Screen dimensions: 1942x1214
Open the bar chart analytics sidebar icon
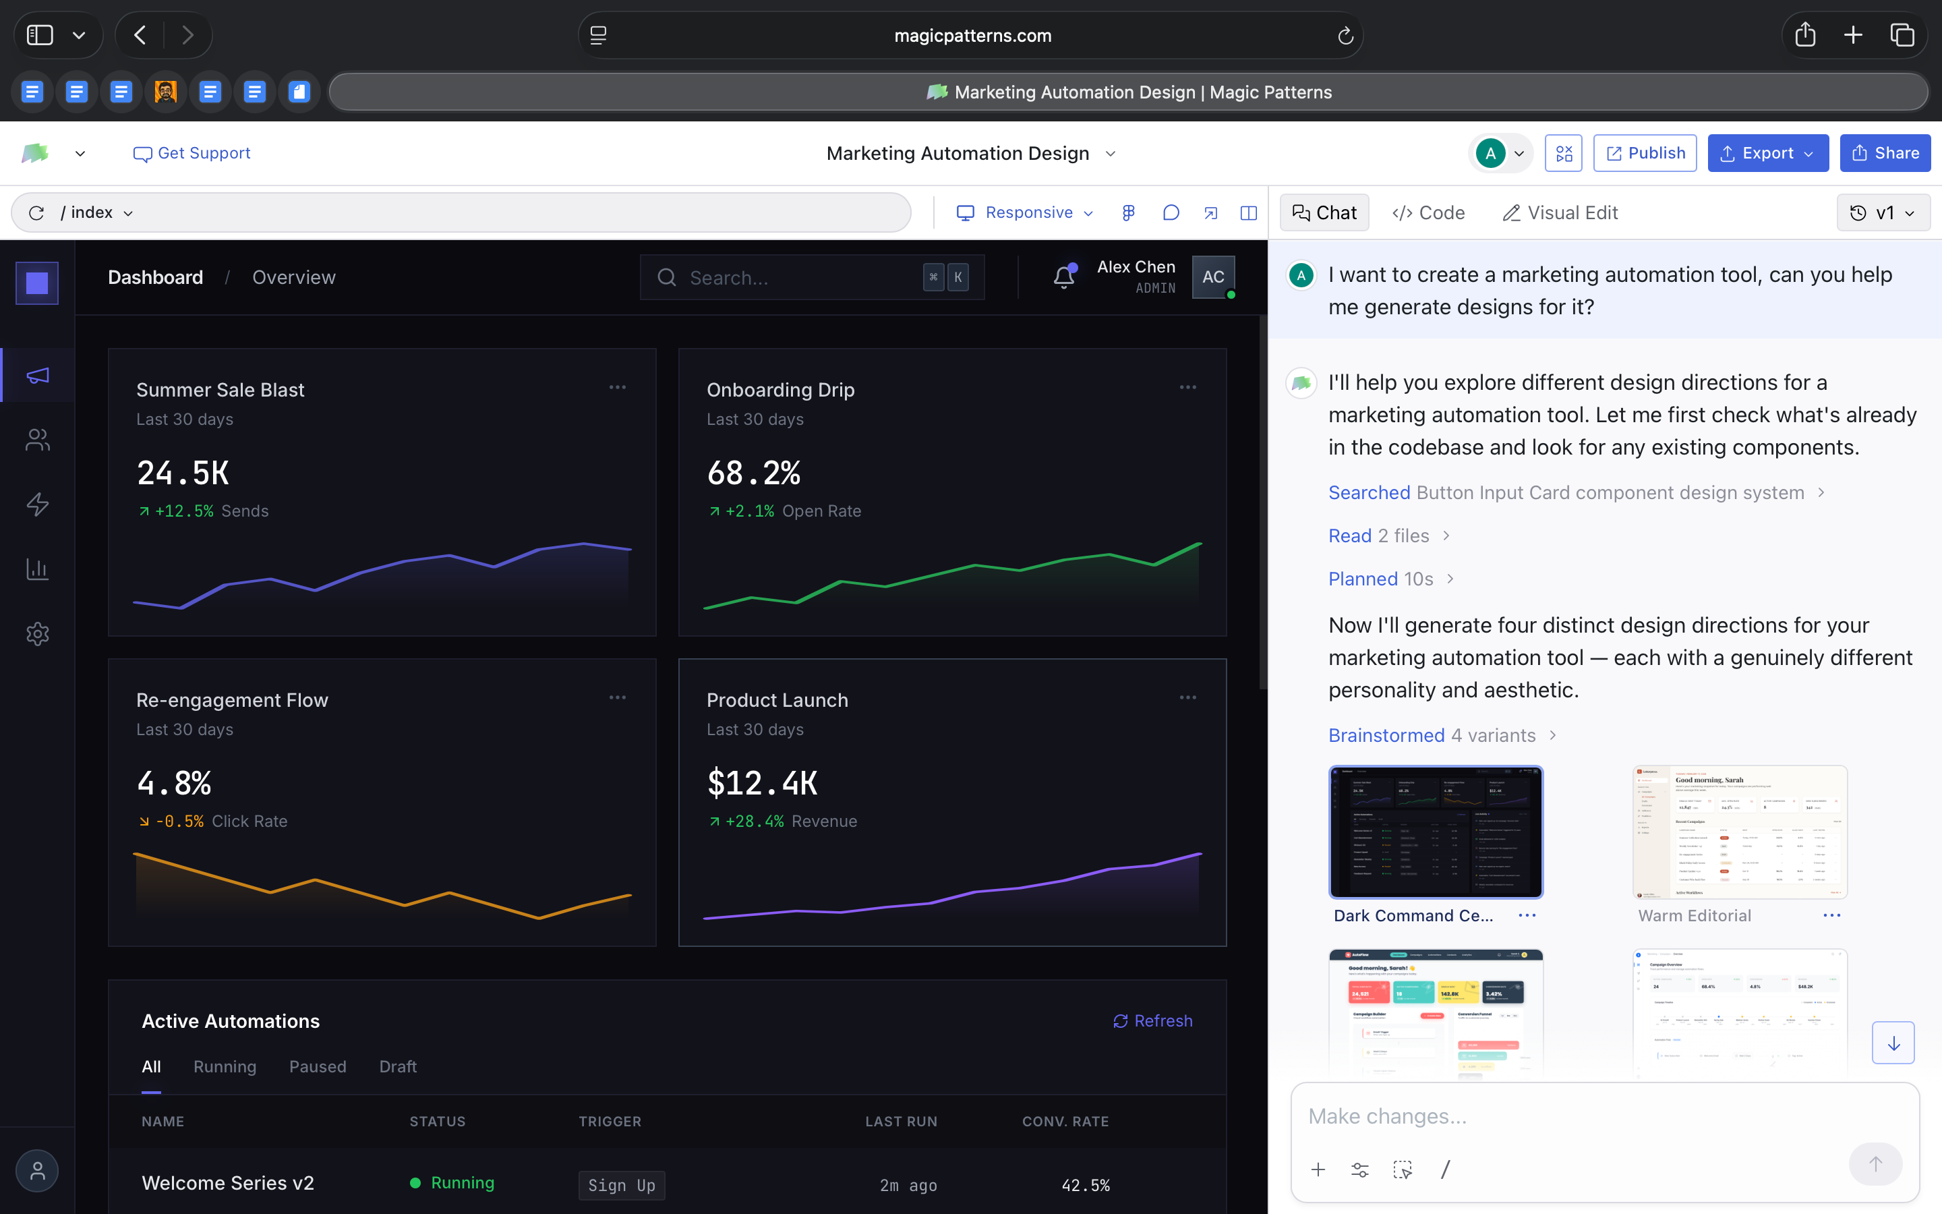(x=38, y=569)
